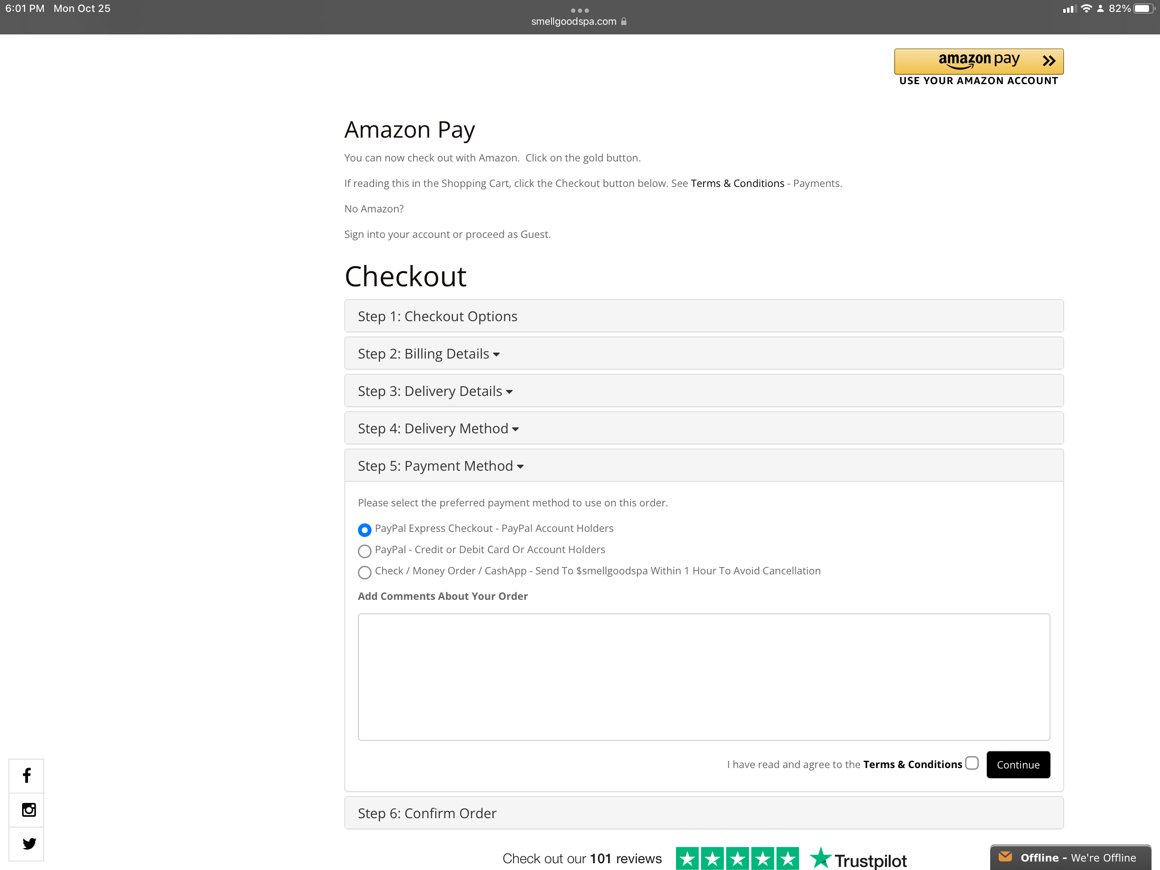Click 'USE YOUR AMAZON ACCOUNT' caption
Viewport: 1160px width, 870px height.
click(979, 81)
